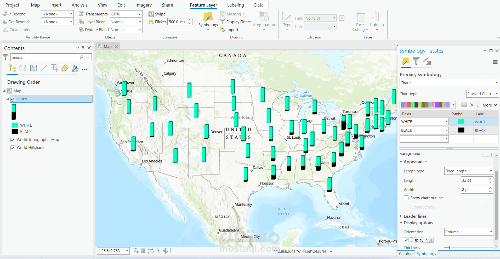Screen dimensions: 500x259
Task: Open the Symbology panel hamburger menu
Action: (495, 62)
